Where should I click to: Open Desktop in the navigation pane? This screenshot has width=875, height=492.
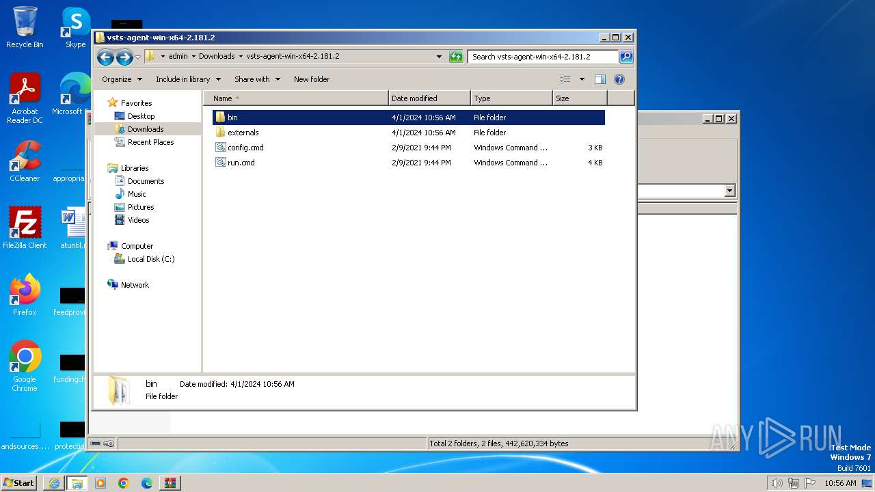pos(141,116)
